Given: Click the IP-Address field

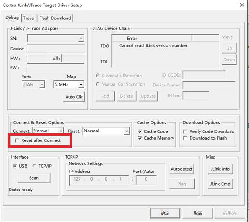Looking at the screenshot, I should (x=99, y=180).
